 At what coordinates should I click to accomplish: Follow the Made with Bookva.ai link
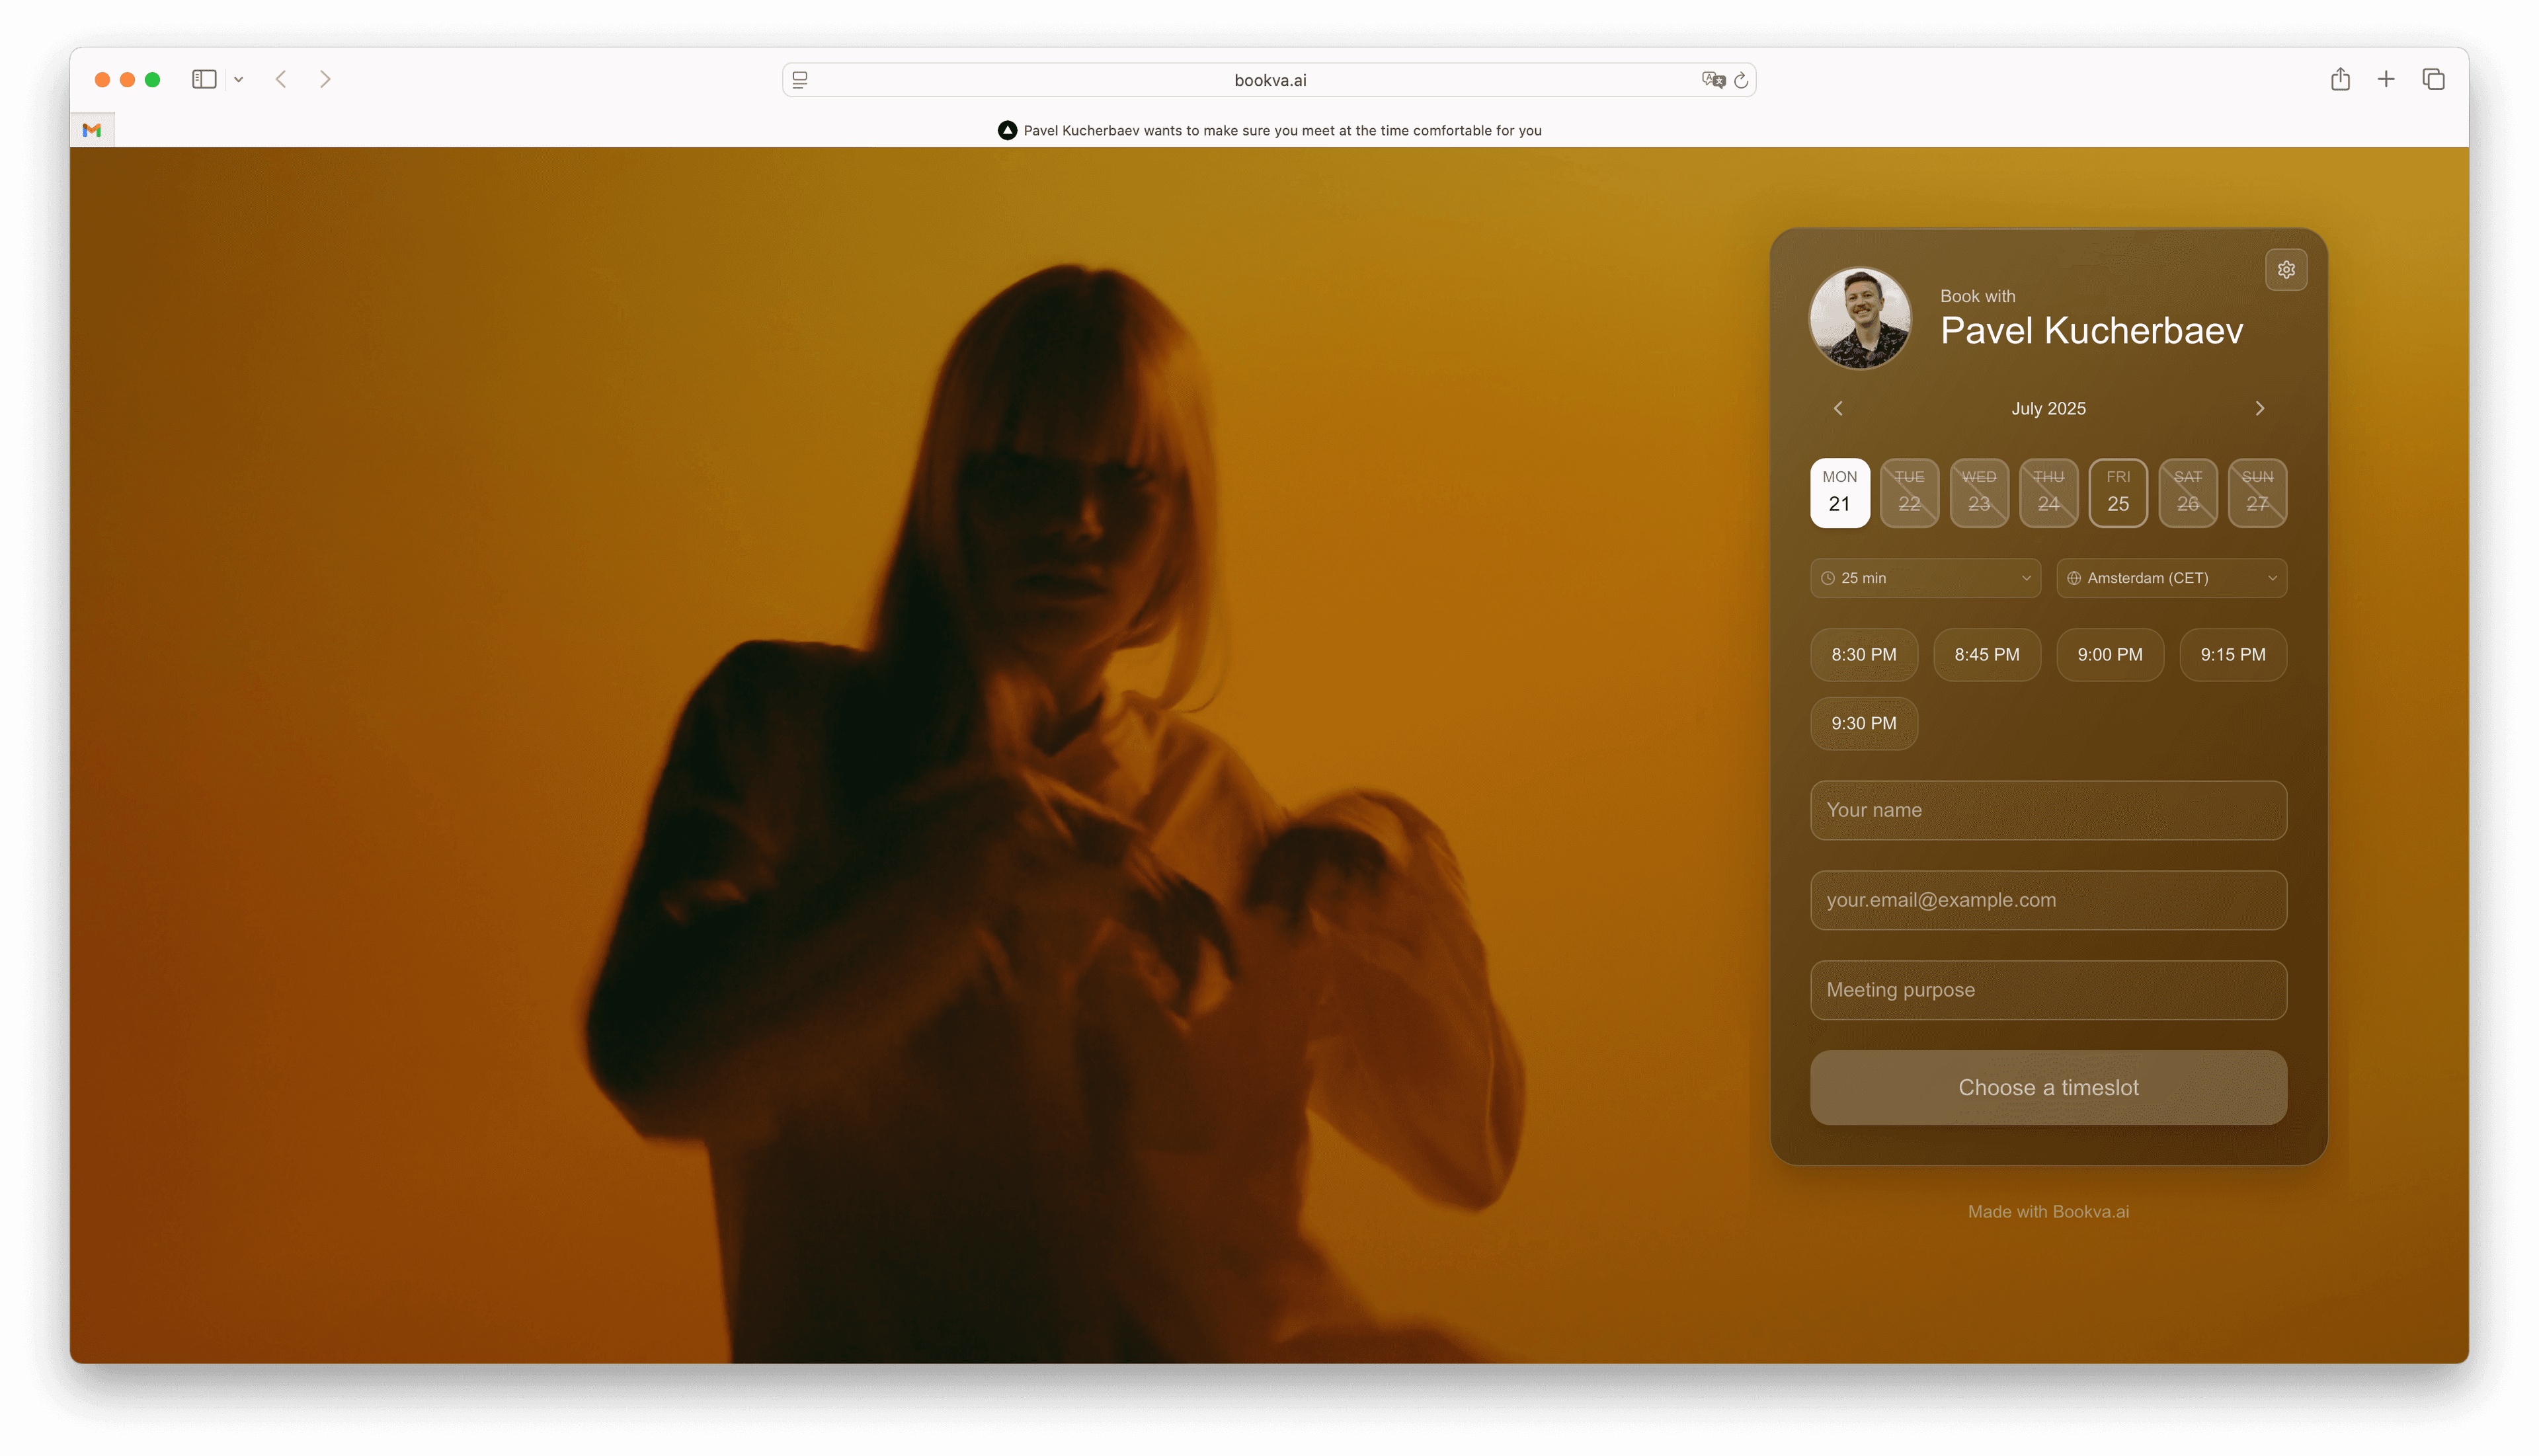click(2048, 1211)
